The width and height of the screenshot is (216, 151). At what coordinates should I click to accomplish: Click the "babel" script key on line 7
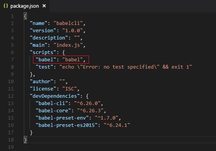pos(46,60)
